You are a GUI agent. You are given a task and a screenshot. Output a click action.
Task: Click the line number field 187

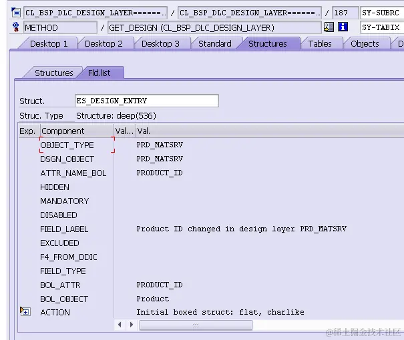pos(345,13)
